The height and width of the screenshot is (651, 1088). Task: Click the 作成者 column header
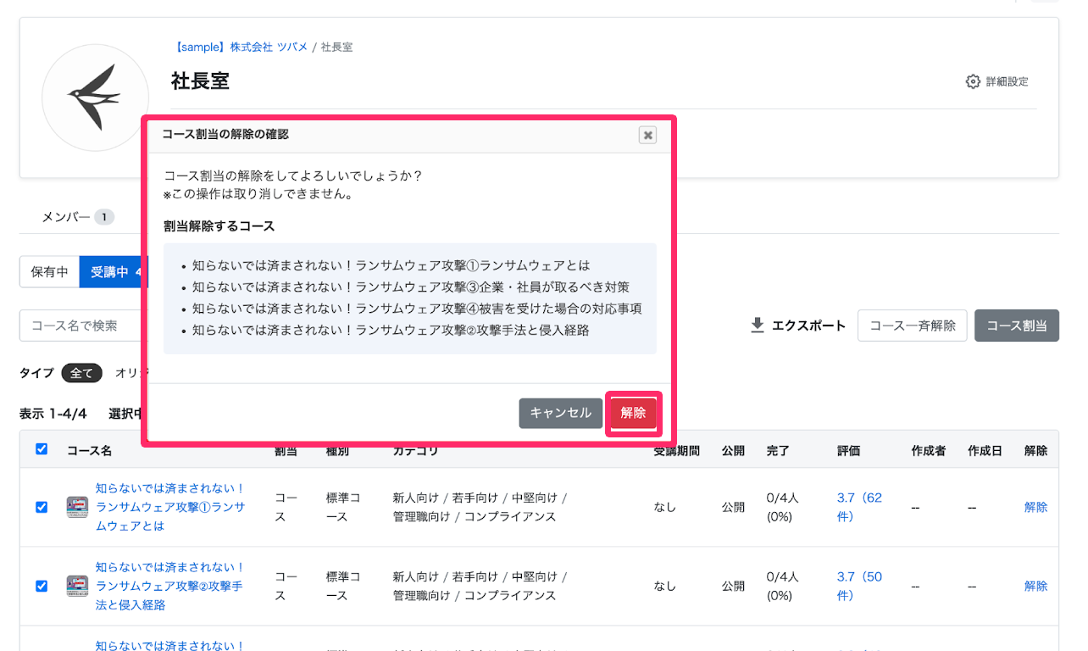tap(929, 451)
